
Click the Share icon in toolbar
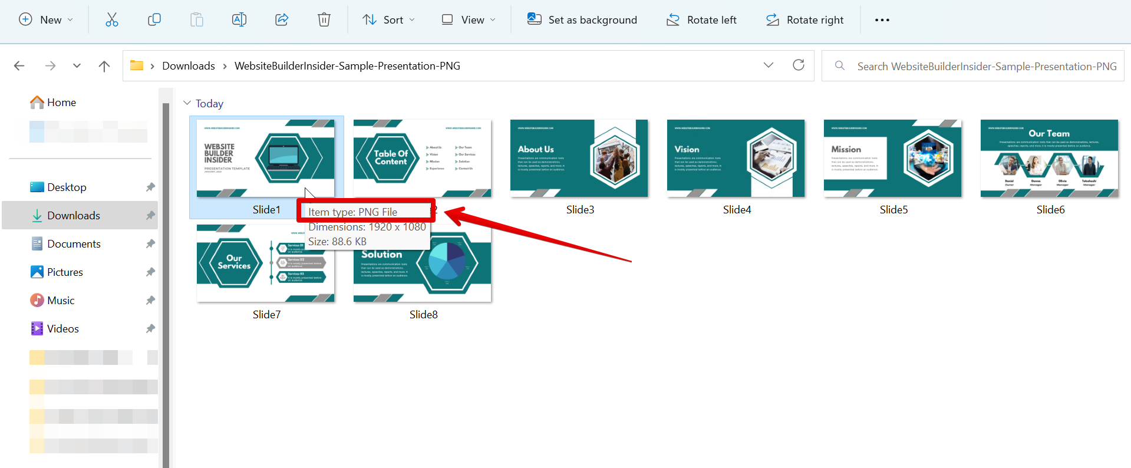pos(282,20)
